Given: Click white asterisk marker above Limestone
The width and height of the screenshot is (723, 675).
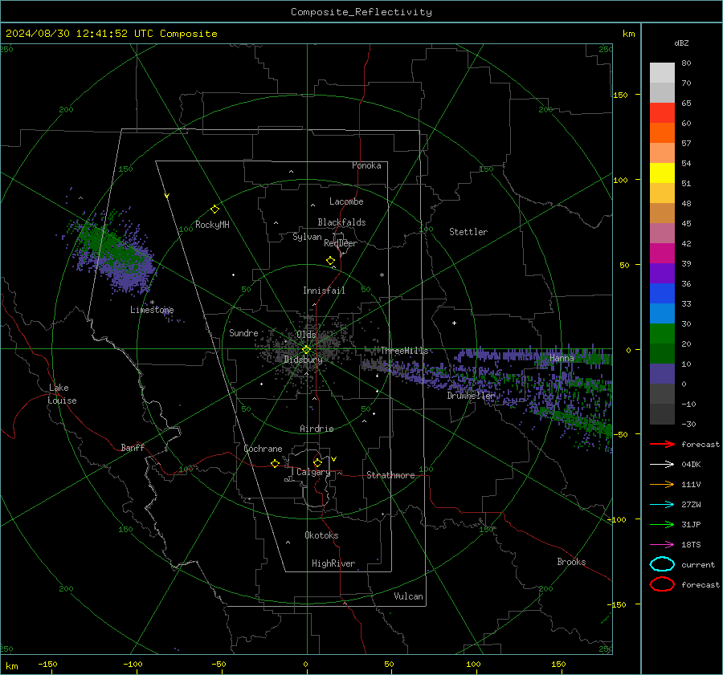Looking at the screenshot, I should coord(152,303).
